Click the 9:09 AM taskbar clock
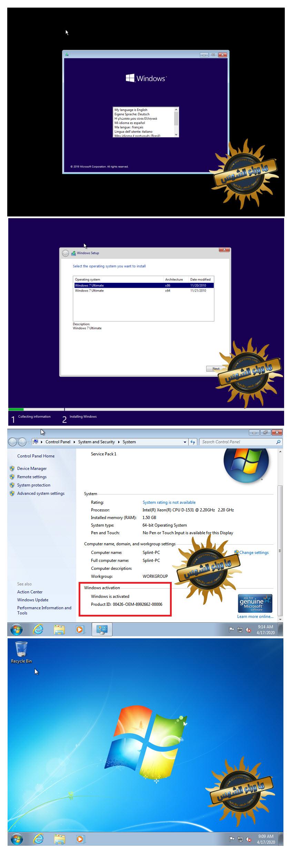Viewport: 291px width, 852px height. 265,839
